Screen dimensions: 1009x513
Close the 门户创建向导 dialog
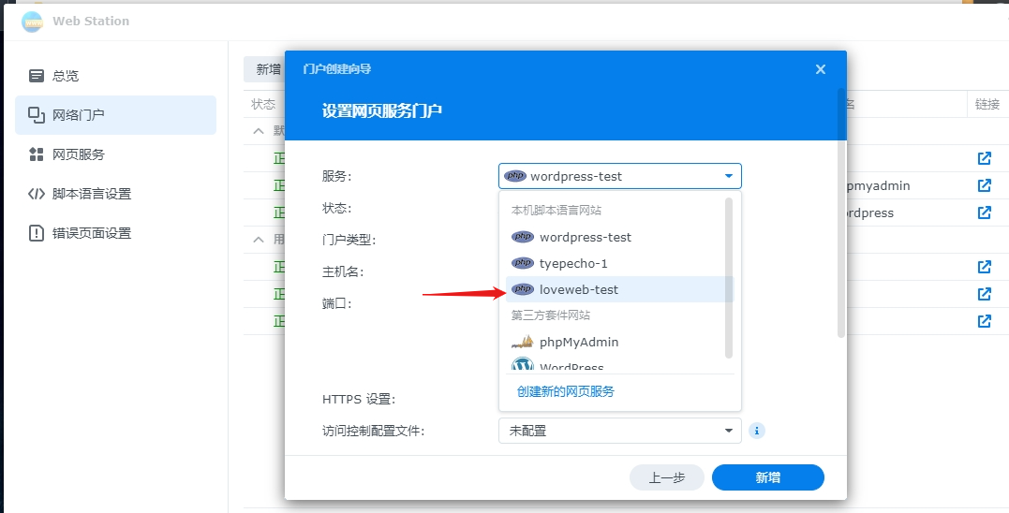pos(820,69)
